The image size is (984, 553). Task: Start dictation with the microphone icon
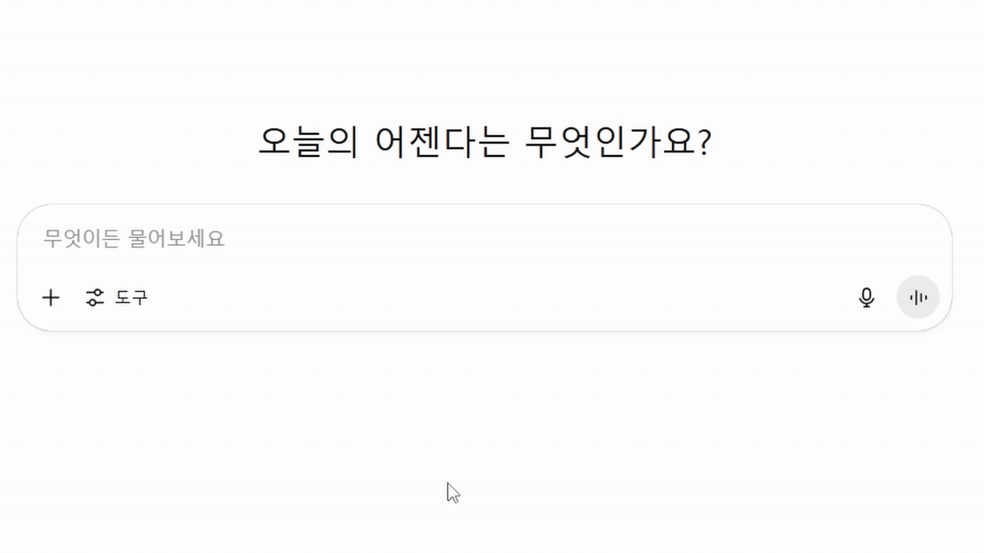pyautogui.click(x=866, y=297)
